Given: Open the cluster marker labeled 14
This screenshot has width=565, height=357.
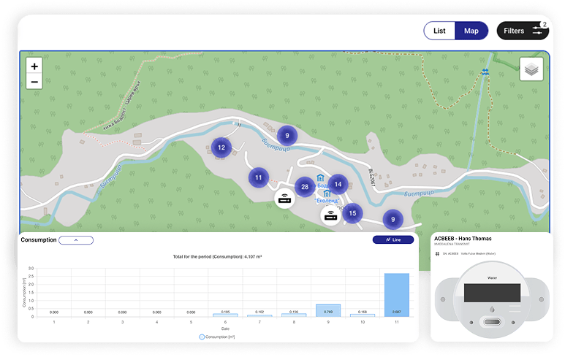Looking at the screenshot, I should click(338, 184).
